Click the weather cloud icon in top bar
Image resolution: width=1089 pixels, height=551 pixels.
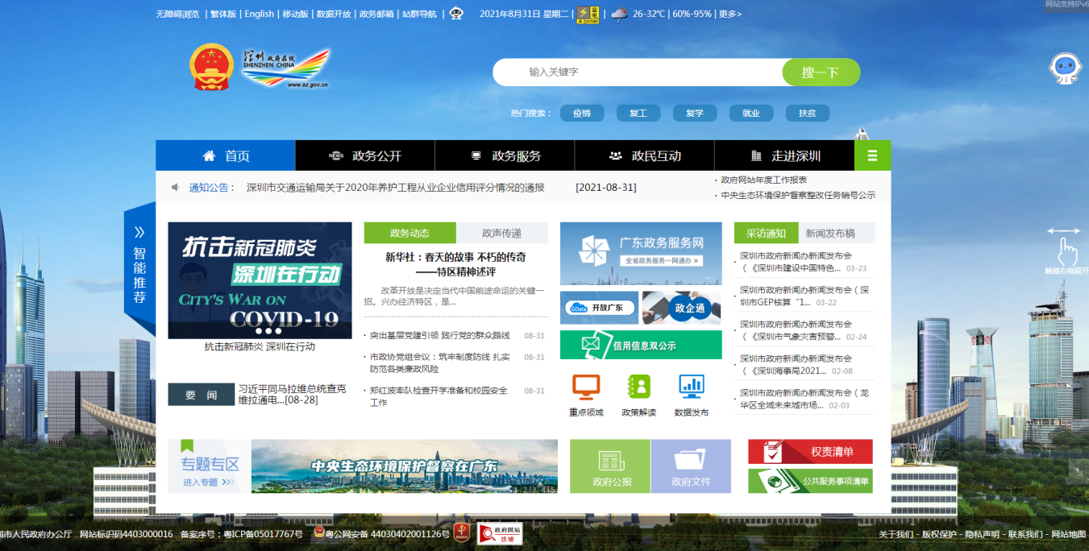click(x=619, y=14)
